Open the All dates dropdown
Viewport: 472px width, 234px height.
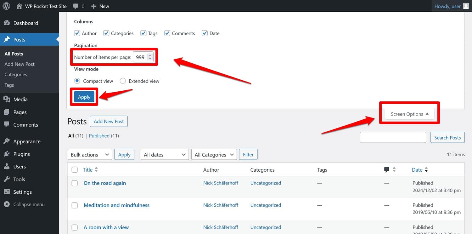point(165,155)
